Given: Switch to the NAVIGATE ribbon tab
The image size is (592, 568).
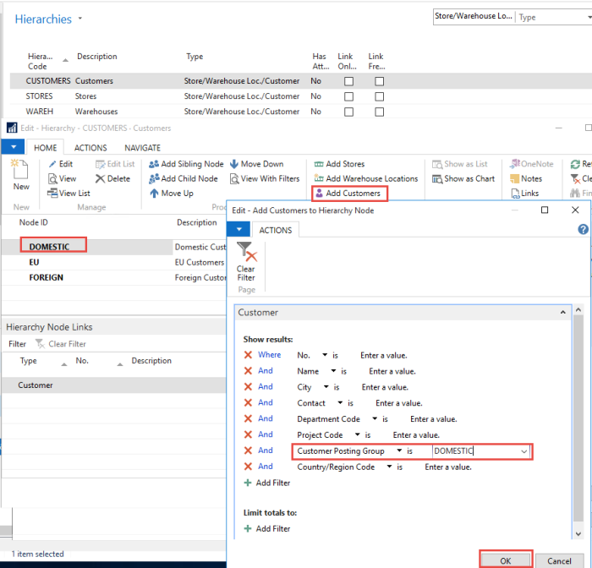Looking at the screenshot, I should tap(141, 147).
